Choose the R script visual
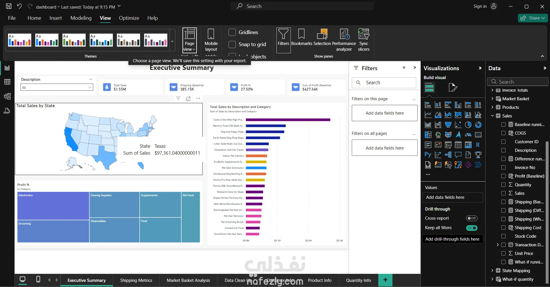The height and width of the screenshot is (287, 550). click(x=478, y=145)
